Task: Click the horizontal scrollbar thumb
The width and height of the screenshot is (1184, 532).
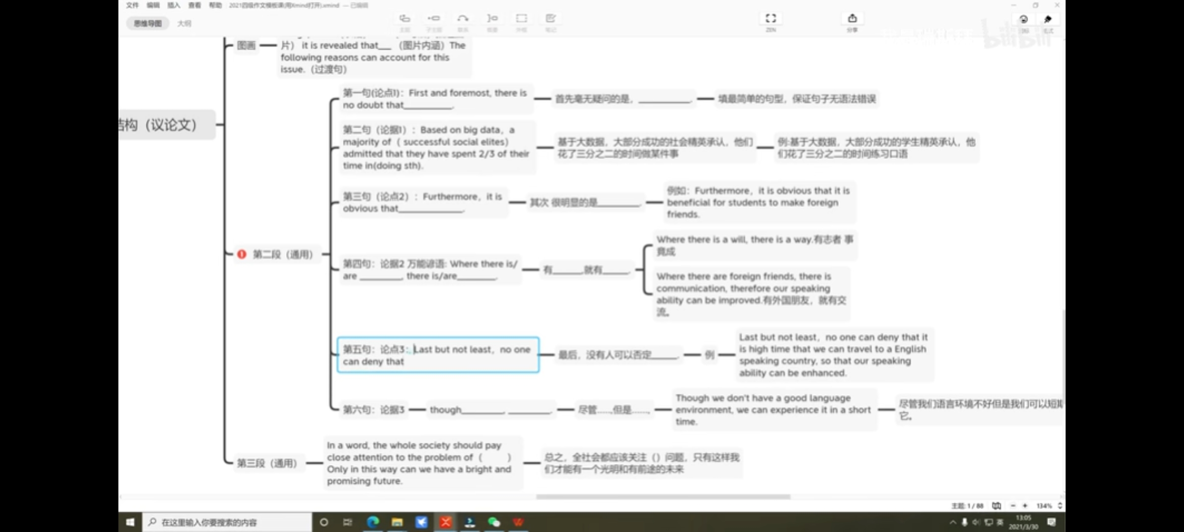Action: tap(663, 497)
